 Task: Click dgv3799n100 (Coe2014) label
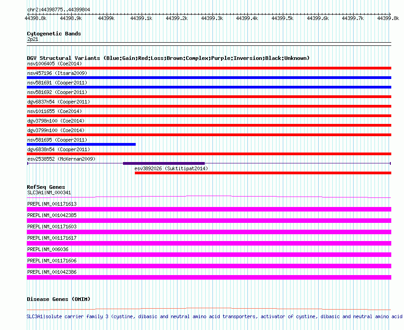56,130
